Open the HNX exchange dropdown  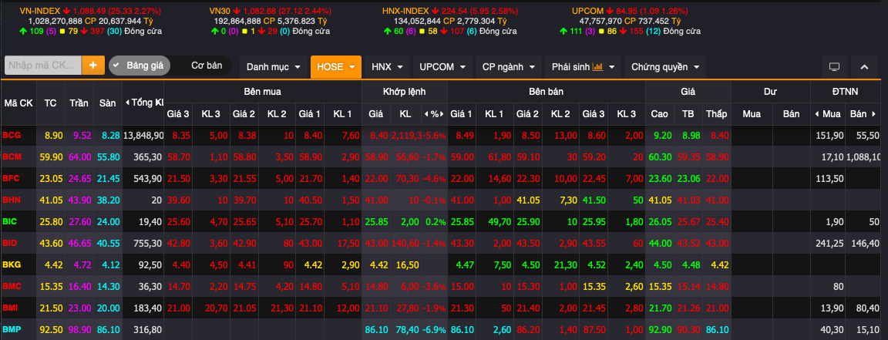click(x=388, y=67)
